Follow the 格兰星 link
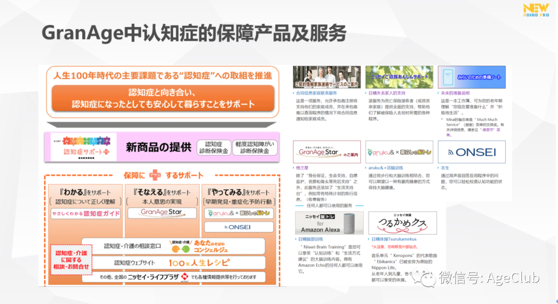 (302, 168)
